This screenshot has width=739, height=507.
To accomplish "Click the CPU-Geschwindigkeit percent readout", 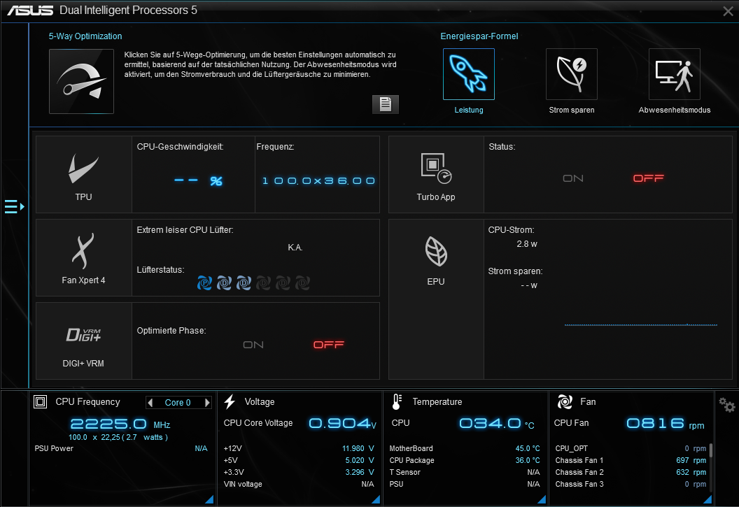I will 198,180.
